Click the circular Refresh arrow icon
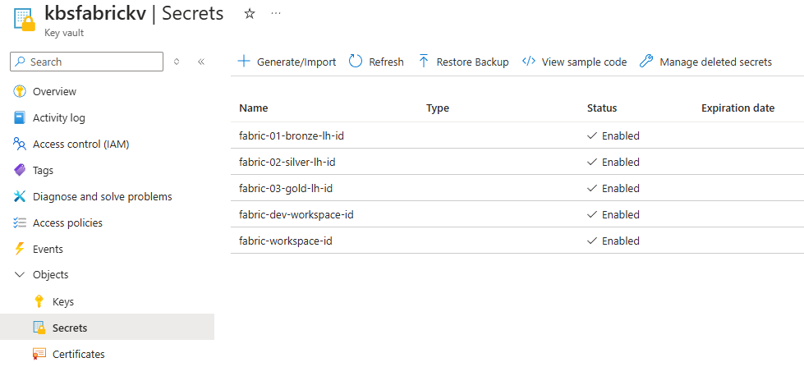 tap(356, 62)
